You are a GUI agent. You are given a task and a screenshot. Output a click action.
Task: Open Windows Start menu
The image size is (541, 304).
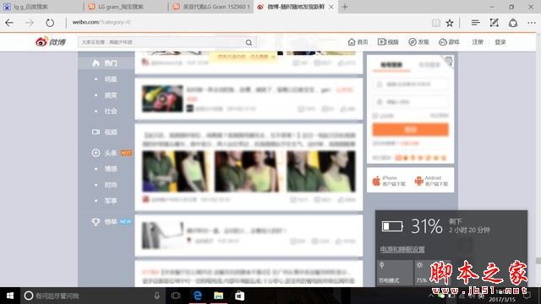coord(10,296)
